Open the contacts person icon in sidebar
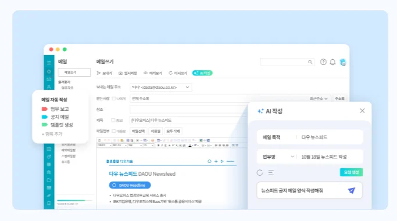Image resolution: width=397 pixels, height=221 pixels. coord(49,87)
